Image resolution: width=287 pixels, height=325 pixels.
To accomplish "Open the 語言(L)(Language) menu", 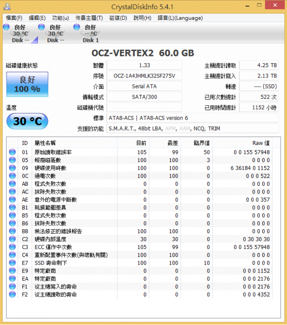I will pyautogui.click(x=180, y=18).
